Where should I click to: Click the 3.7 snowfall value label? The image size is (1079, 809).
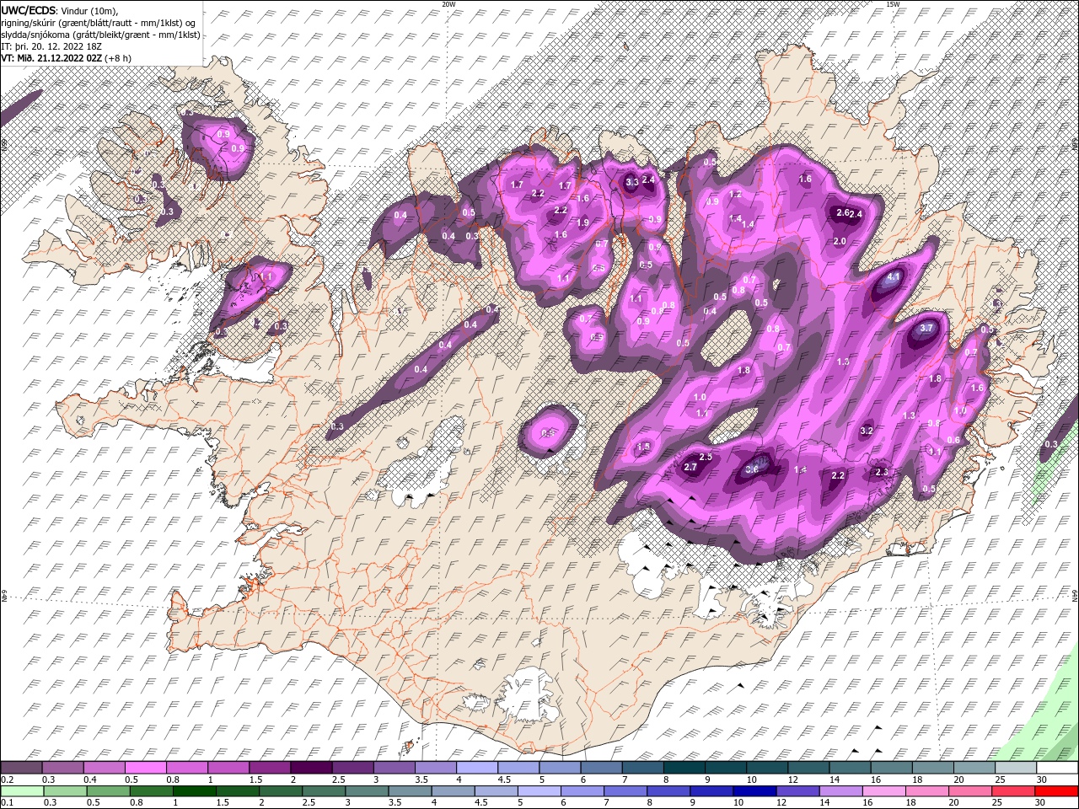[927, 328]
